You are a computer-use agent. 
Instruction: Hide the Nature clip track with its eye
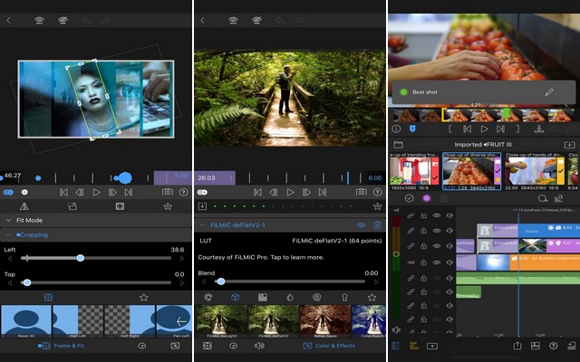point(437,231)
